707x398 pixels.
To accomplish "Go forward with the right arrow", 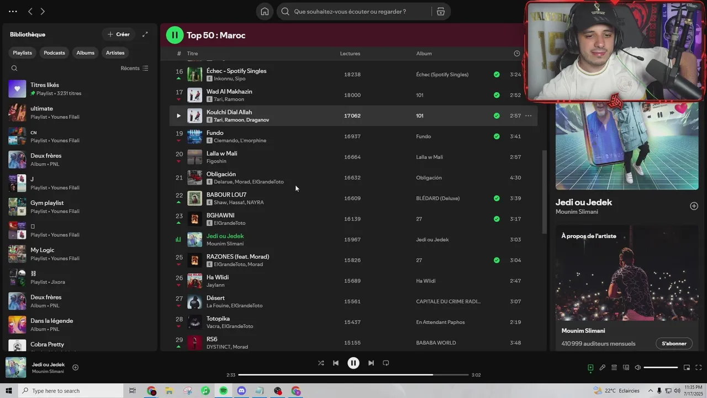I will 43,11.
